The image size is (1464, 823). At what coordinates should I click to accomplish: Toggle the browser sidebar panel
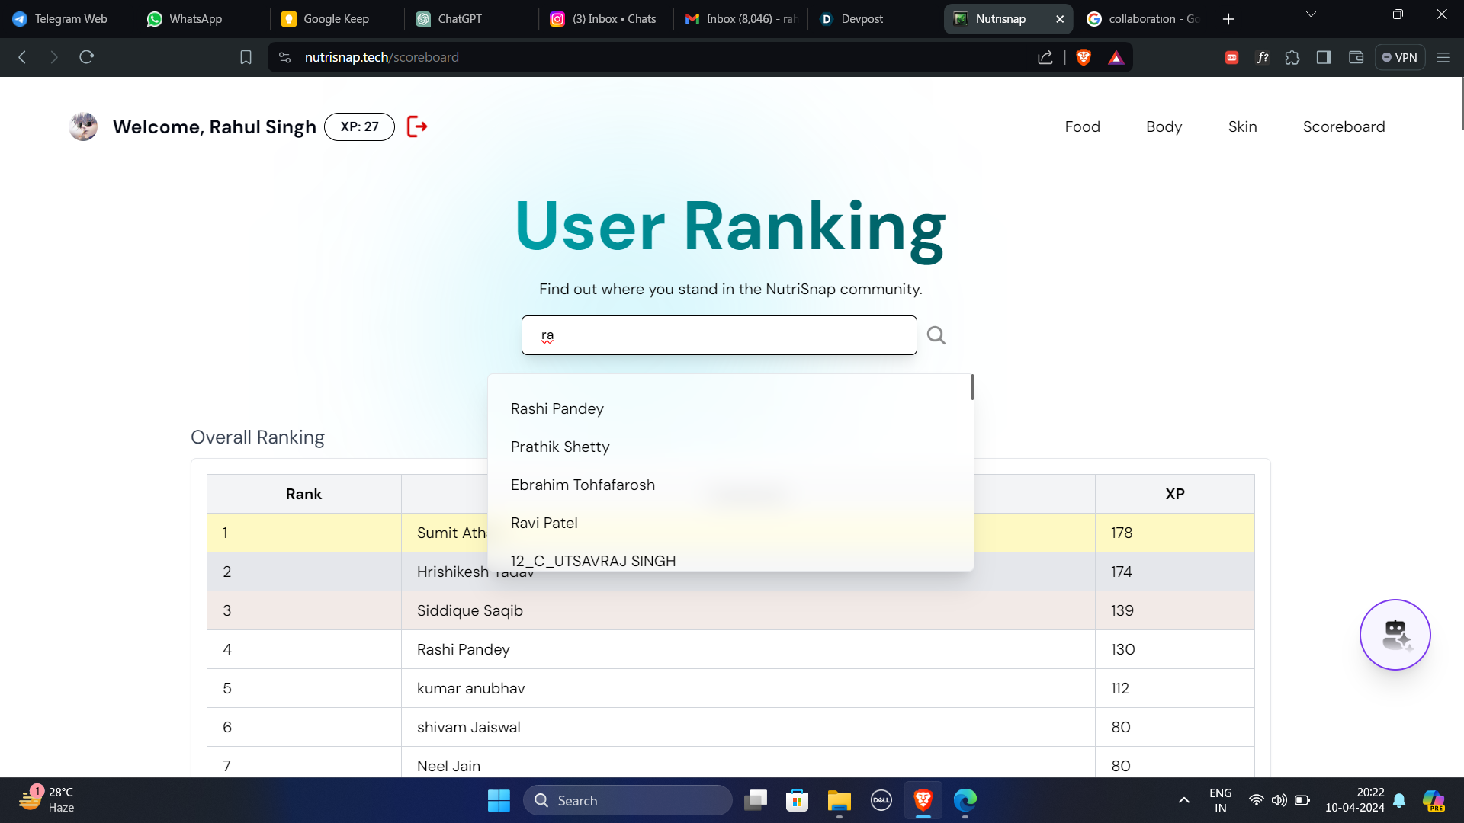[x=1324, y=57]
